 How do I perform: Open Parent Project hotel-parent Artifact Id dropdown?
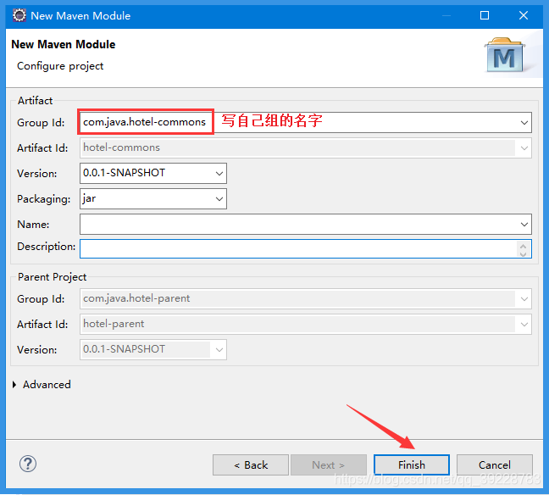click(x=524, y=325)
